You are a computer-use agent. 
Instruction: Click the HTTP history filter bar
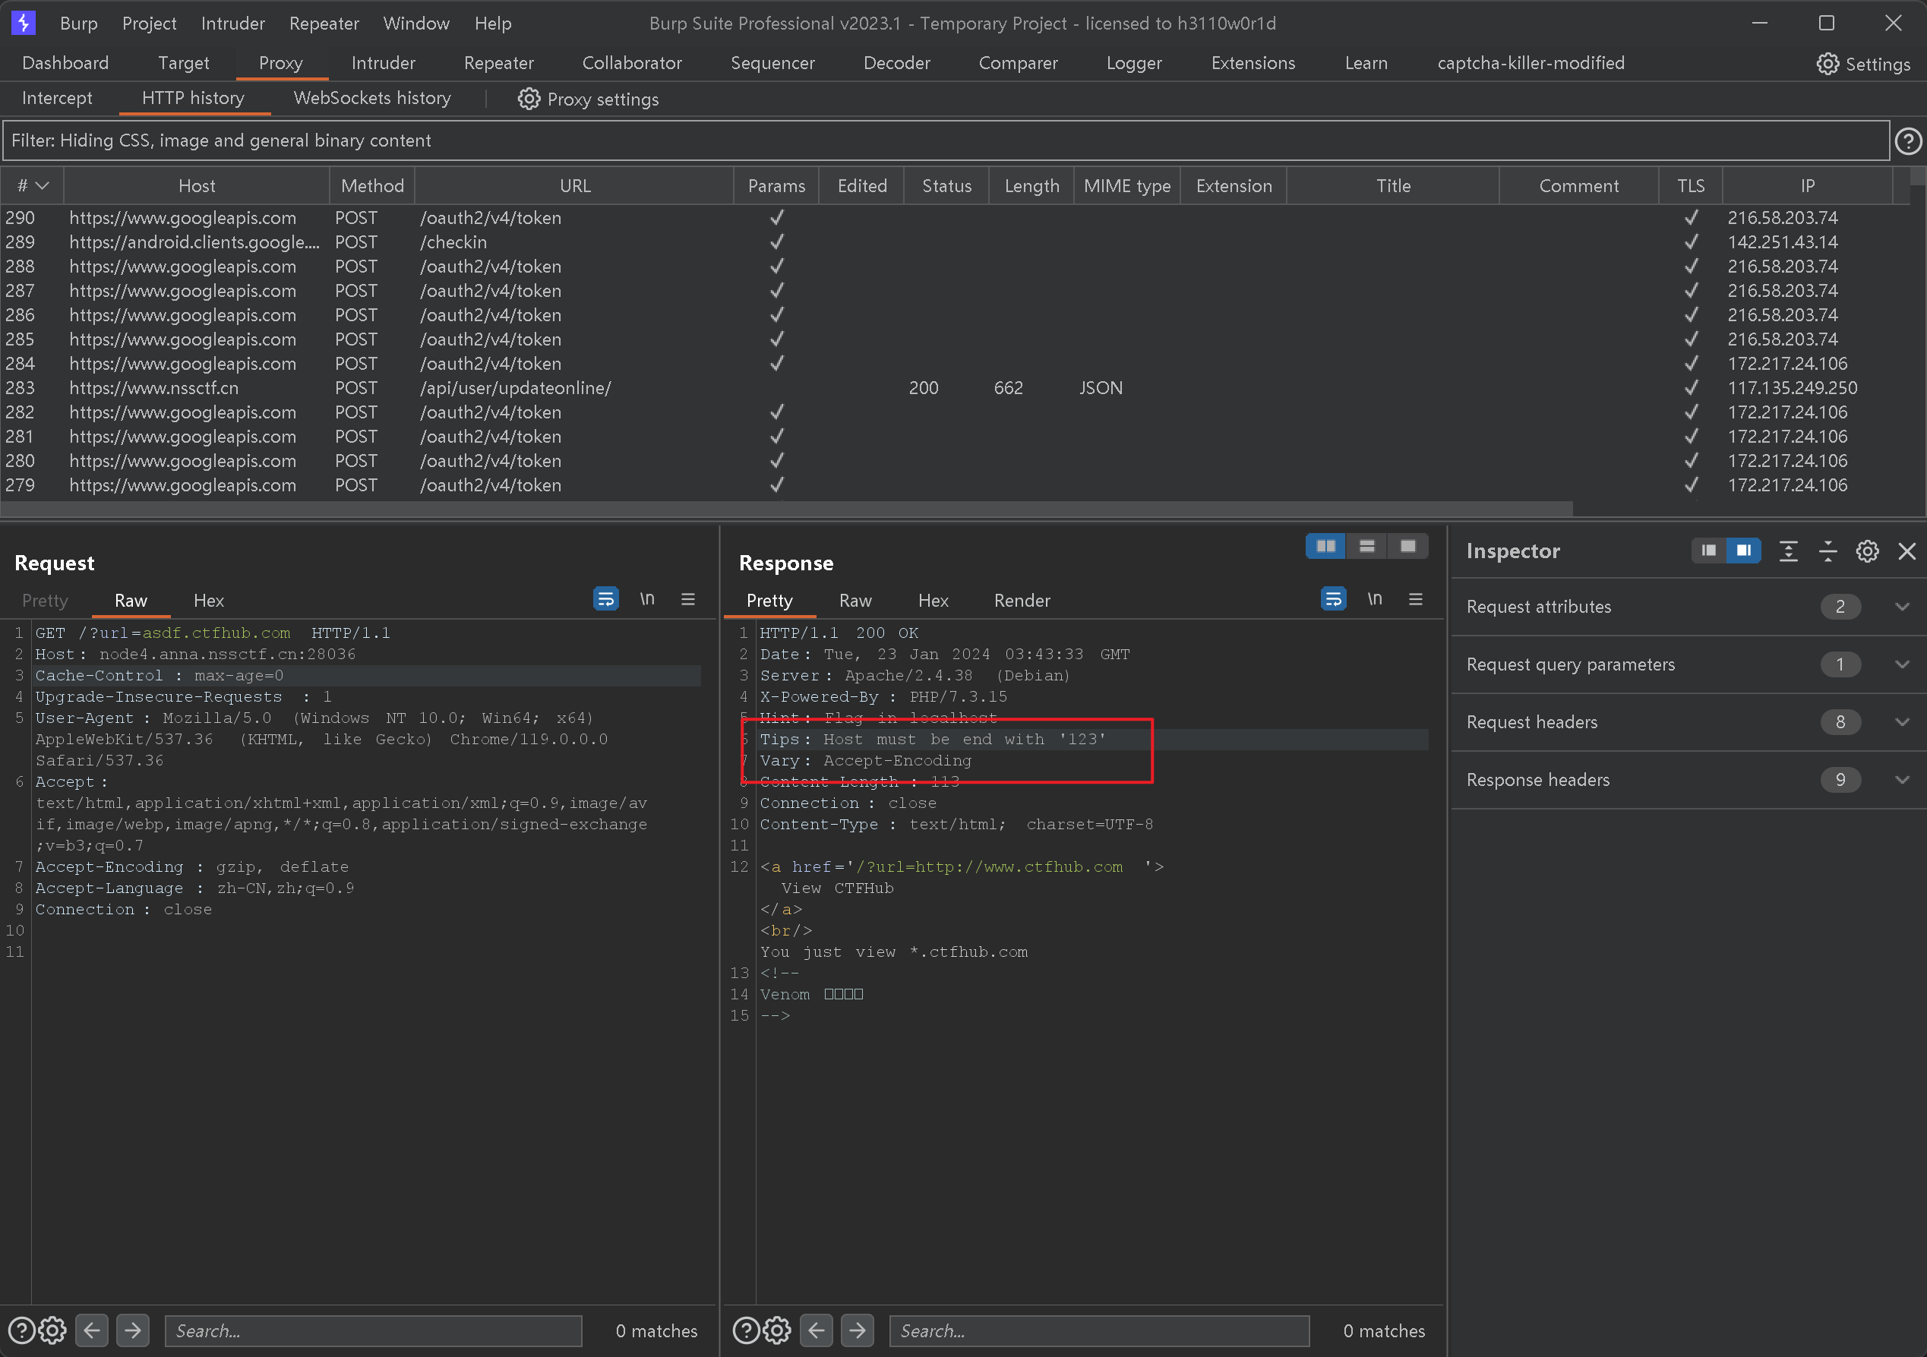(x=945, y=141)
